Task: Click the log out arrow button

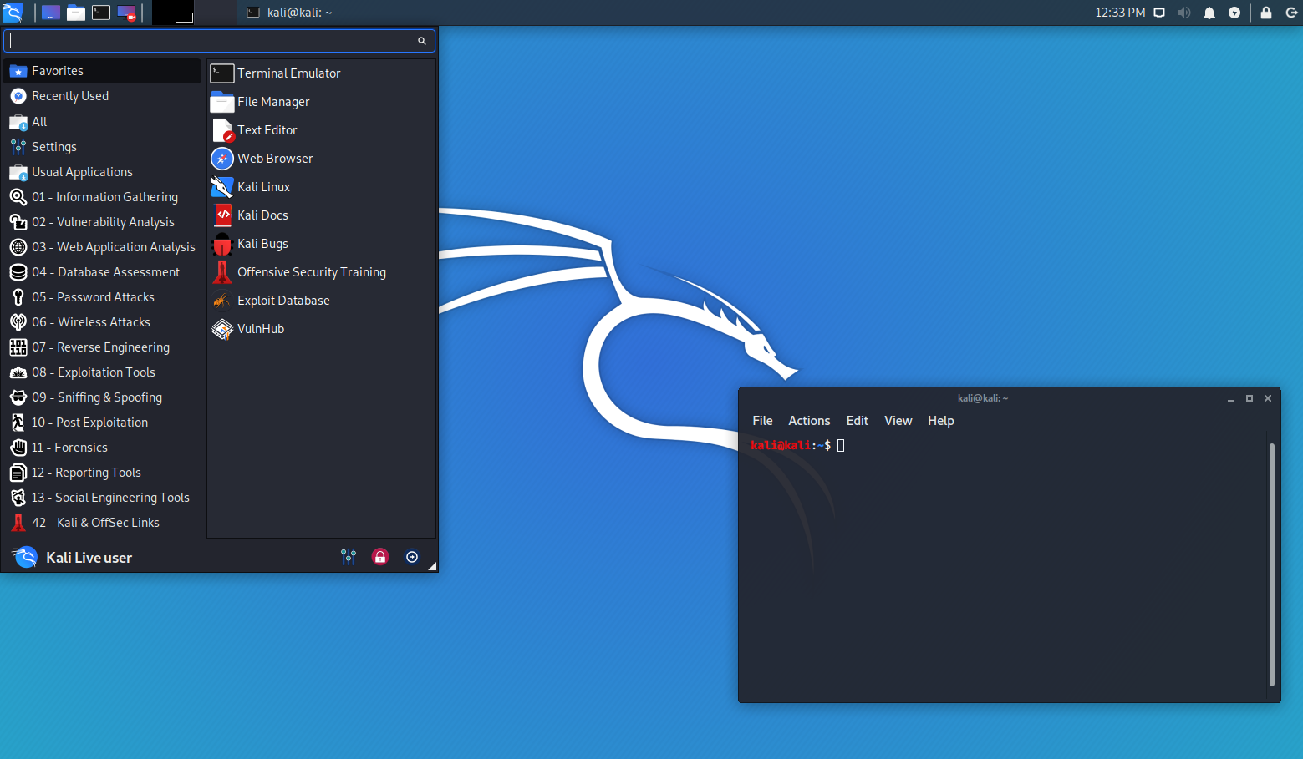Action: (x=412, y=556)
